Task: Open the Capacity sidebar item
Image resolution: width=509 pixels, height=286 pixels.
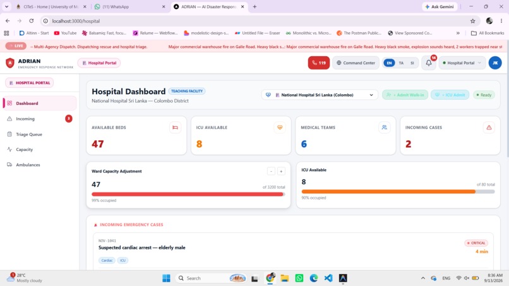Action: coord(40,150)
